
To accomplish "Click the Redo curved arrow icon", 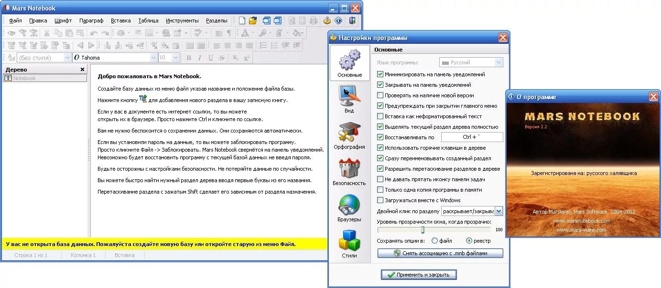I will tap(105, 33).
